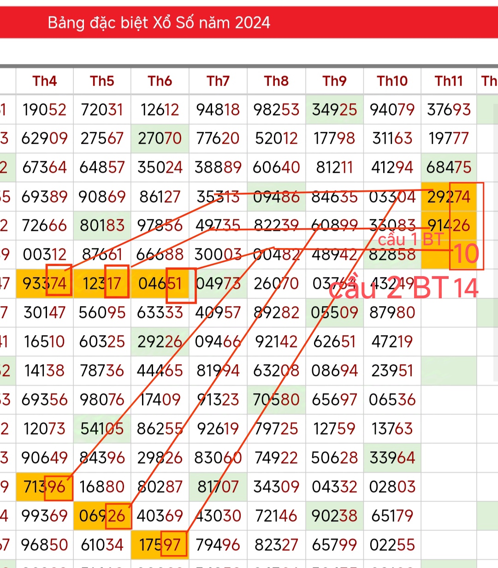The height and width of the screenshot is (568, 498).
Task: Click the Th4 column header
Action: coord(45,81)
